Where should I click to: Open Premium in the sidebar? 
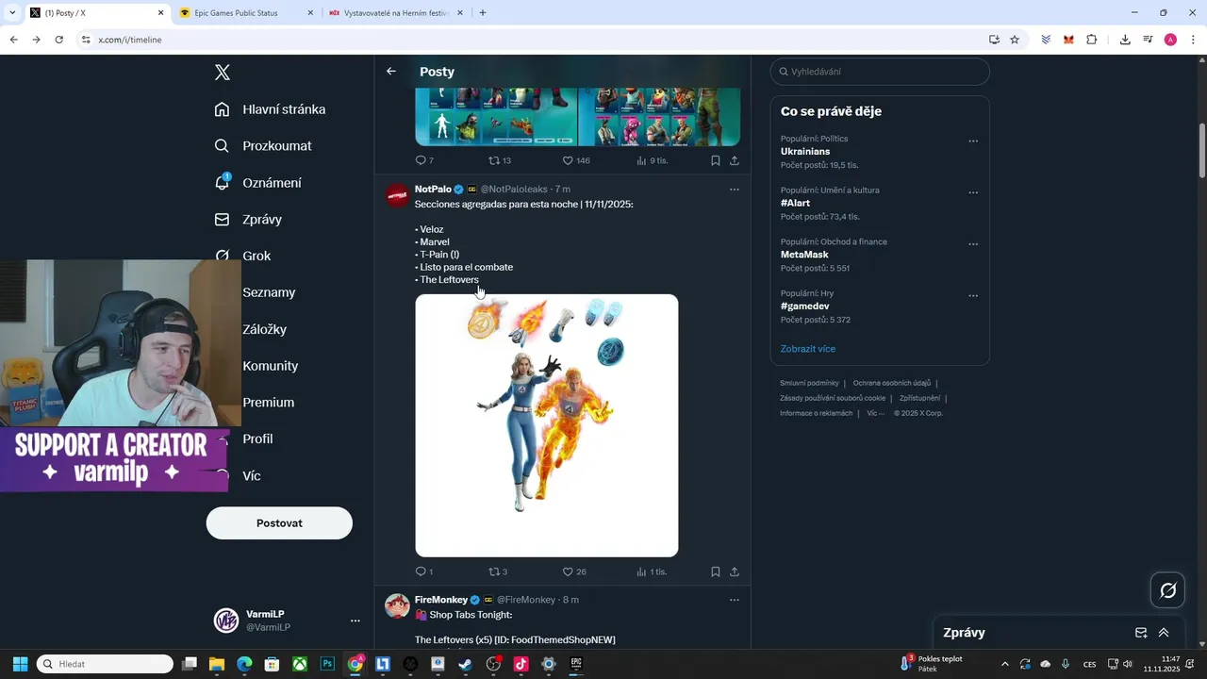(x=268, y=403)
